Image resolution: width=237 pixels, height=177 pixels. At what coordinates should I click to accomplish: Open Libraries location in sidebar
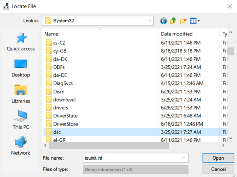click(21, 94)
